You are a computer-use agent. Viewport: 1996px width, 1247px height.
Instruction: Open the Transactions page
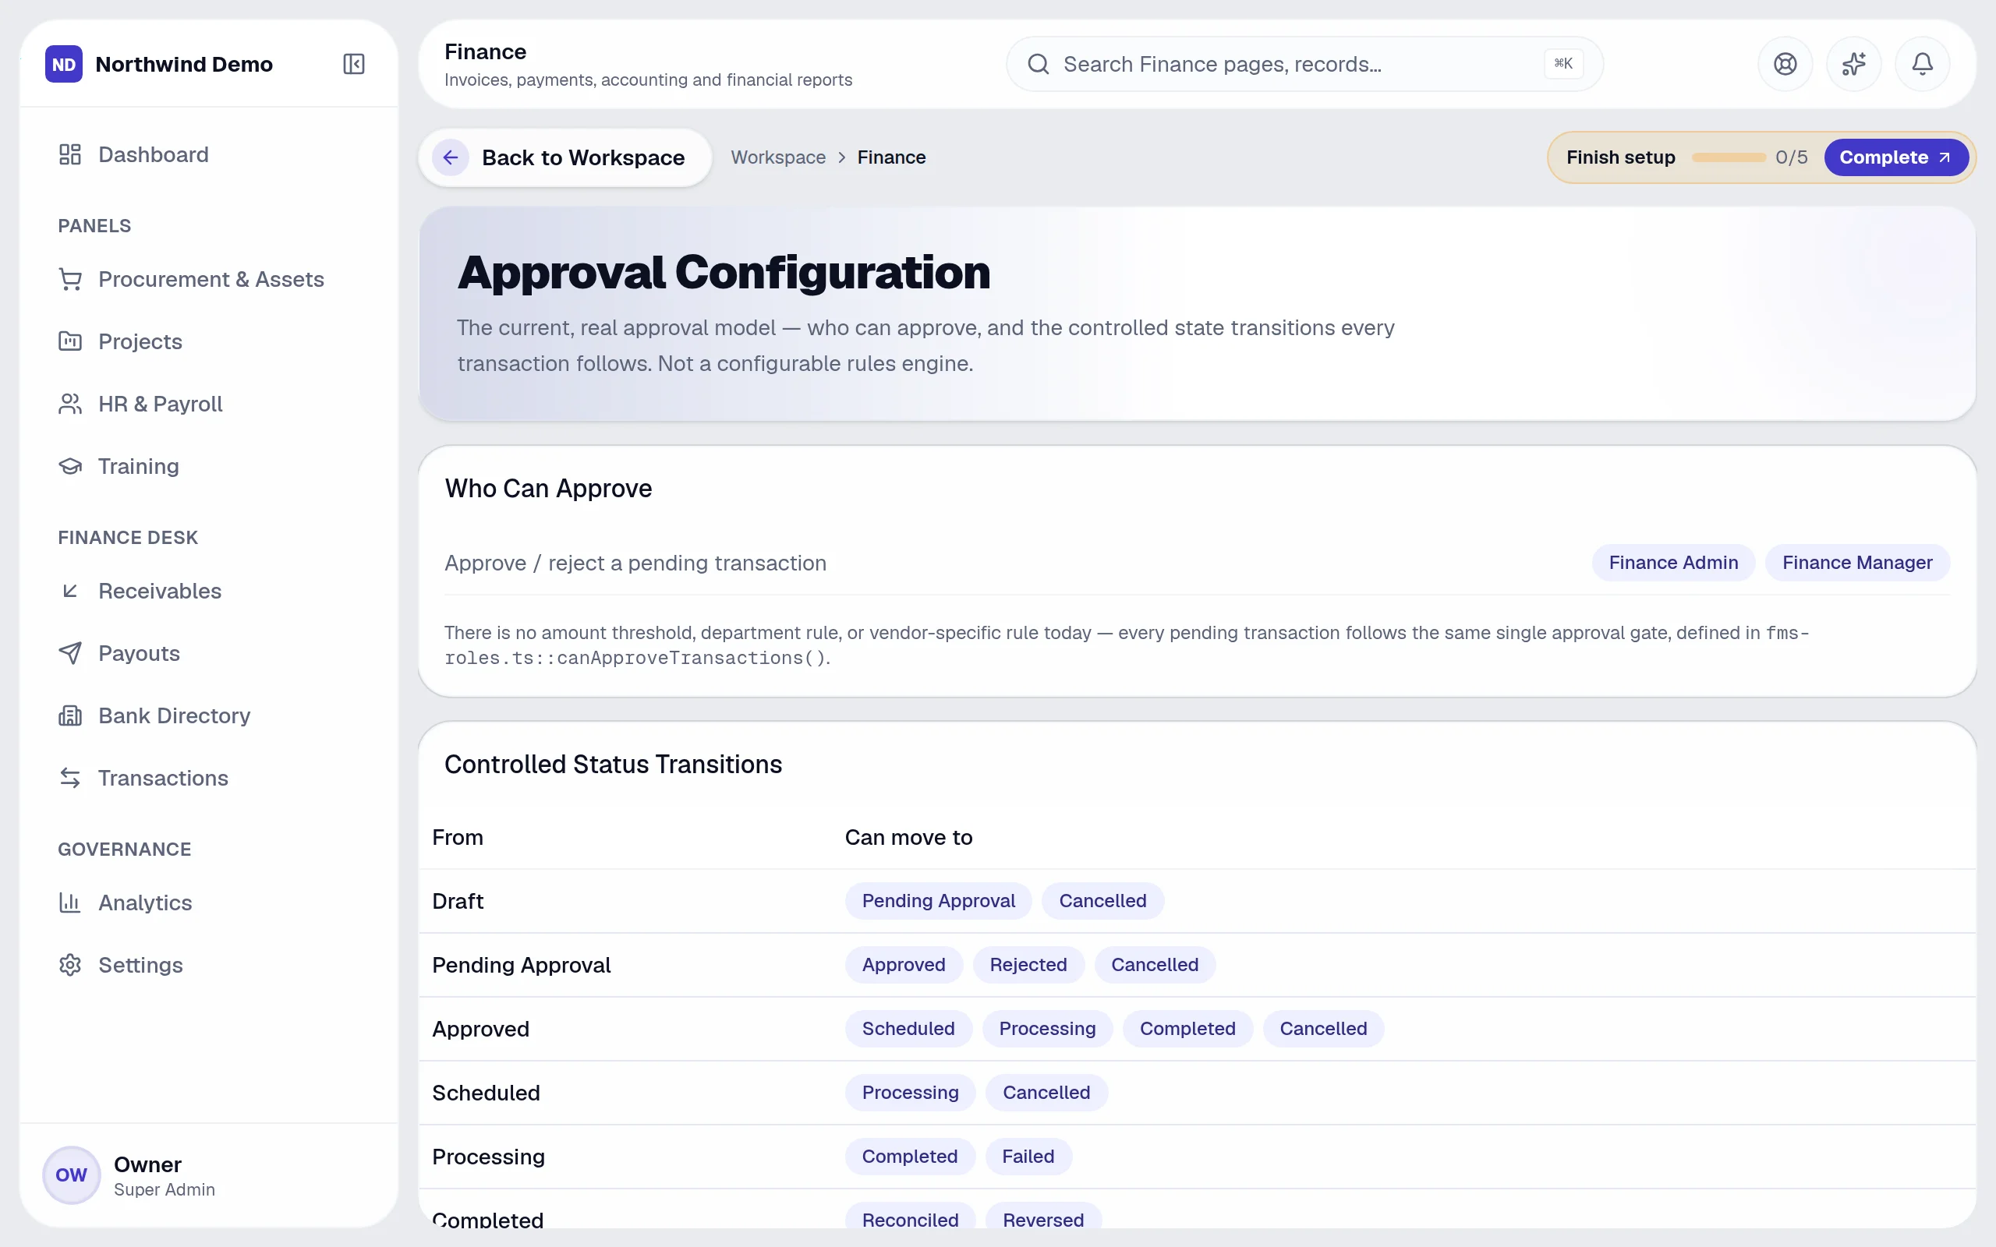pyautogui.click(x=209, y=778)
